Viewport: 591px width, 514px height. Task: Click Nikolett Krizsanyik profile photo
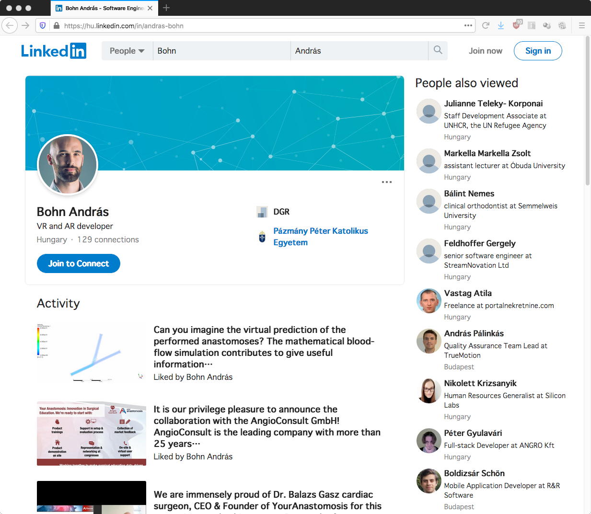point(429,391)
